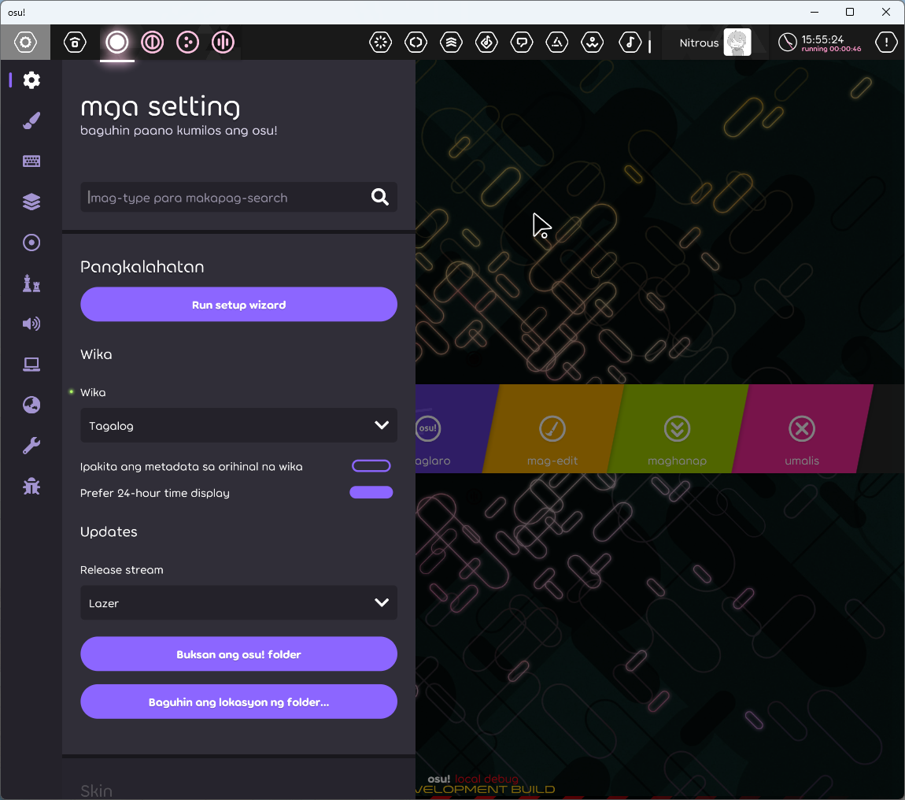Jump to Audio section speaker icon
This screenshot has height=800, width=905.
click(31, 324)
